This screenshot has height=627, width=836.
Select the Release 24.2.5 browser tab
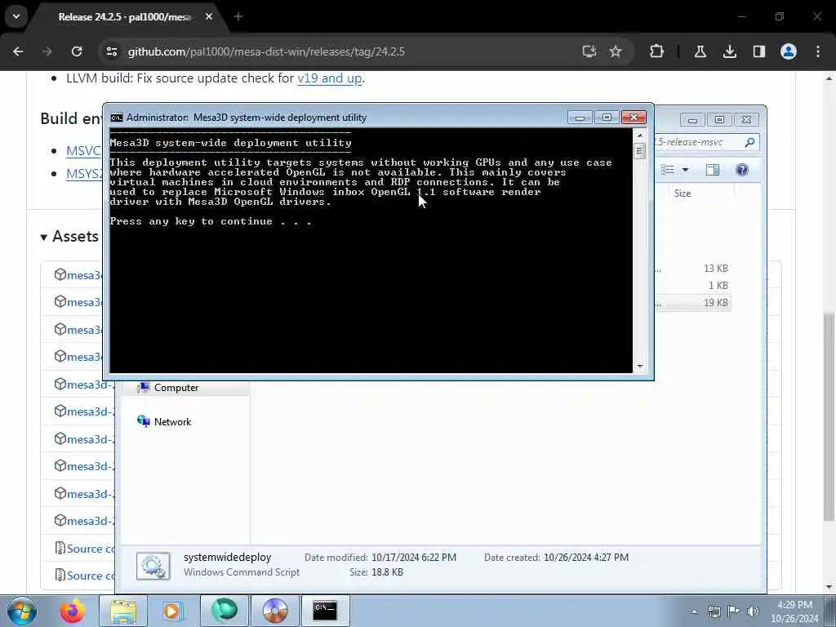point(124,17)
